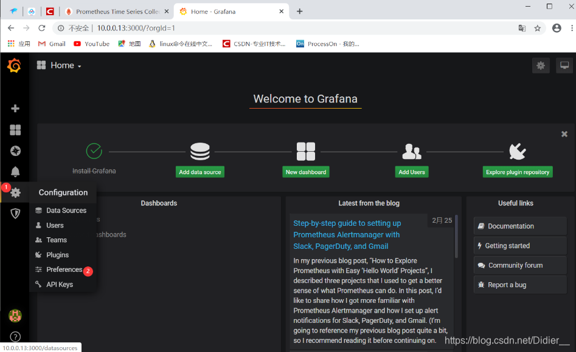576x352 pixels.
Task: Click the plugin repository plug icon
Action: [x=517, y=152]
